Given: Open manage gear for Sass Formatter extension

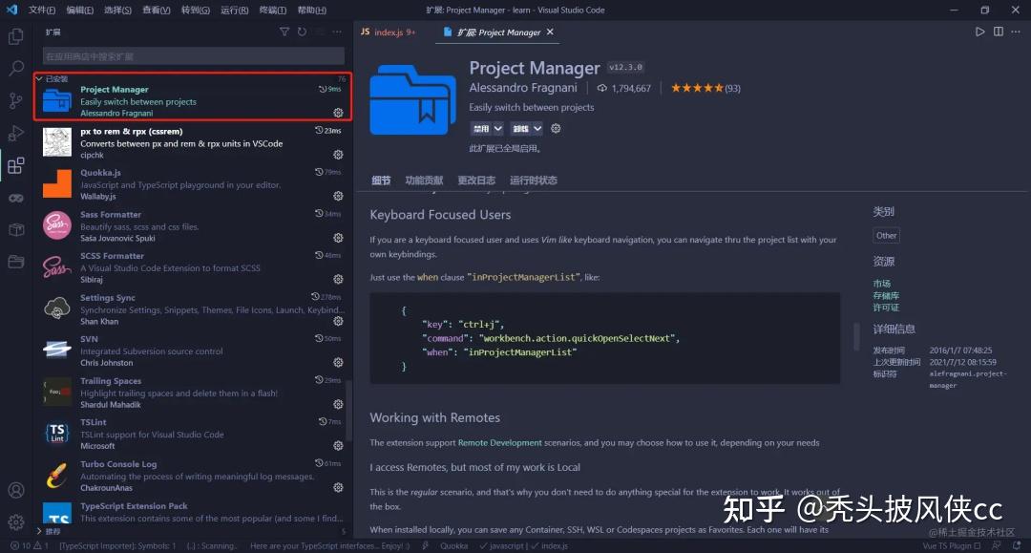Looking at the screenshot, I should tap(338, 238).
